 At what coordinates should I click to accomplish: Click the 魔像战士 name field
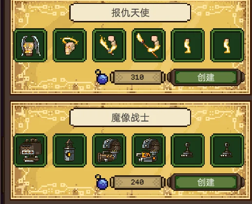pos(130,117)
